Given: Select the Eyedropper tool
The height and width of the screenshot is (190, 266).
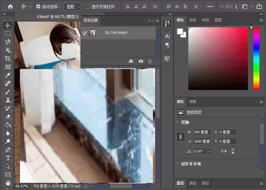Looking at the screenshot, I should point(8,75).
